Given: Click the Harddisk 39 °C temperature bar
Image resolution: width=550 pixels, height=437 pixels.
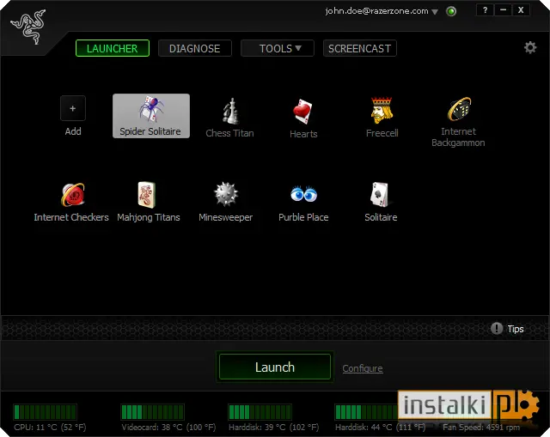Looking at the screenshot, I should [x=260, y=412].
